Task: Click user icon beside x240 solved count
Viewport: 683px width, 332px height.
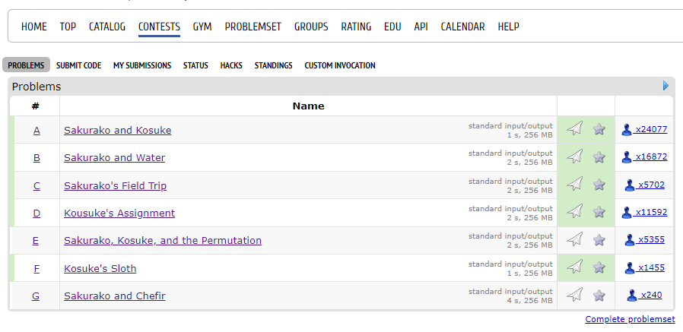Action: point(632,296)
